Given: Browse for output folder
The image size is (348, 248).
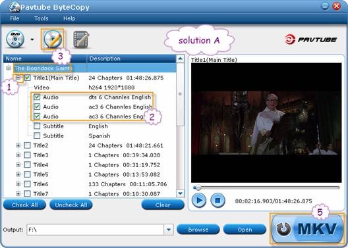Looking at the screenshot, I should (198, 230).
